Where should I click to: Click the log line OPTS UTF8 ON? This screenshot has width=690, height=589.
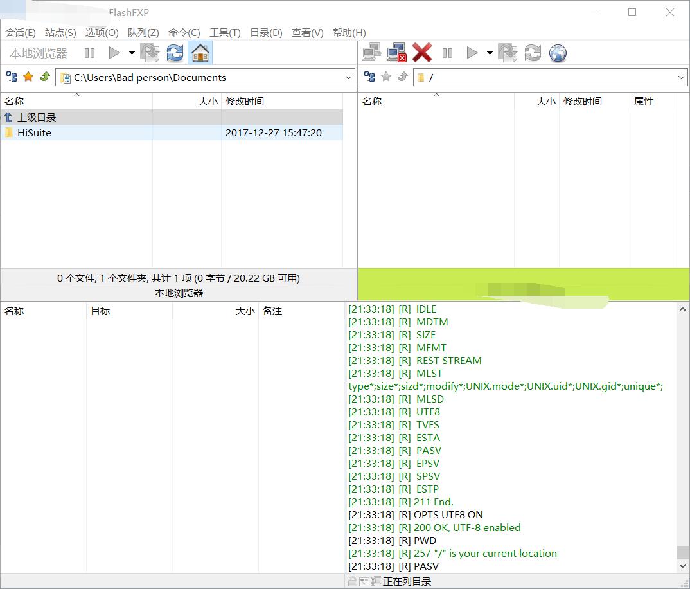coord(416,514)
